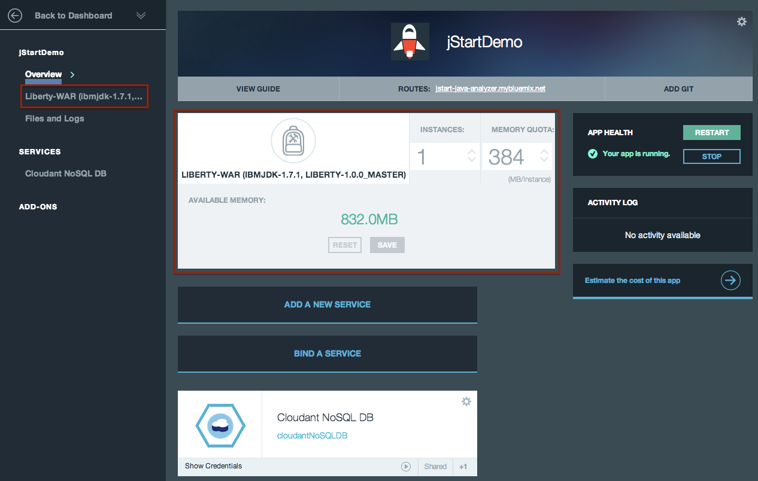Image resolution: width=758 pixels, height=481 pixels.
Task: Open the jstart-java-analyzer.mybluemix.net route link
Action: (x=490, y=89)
